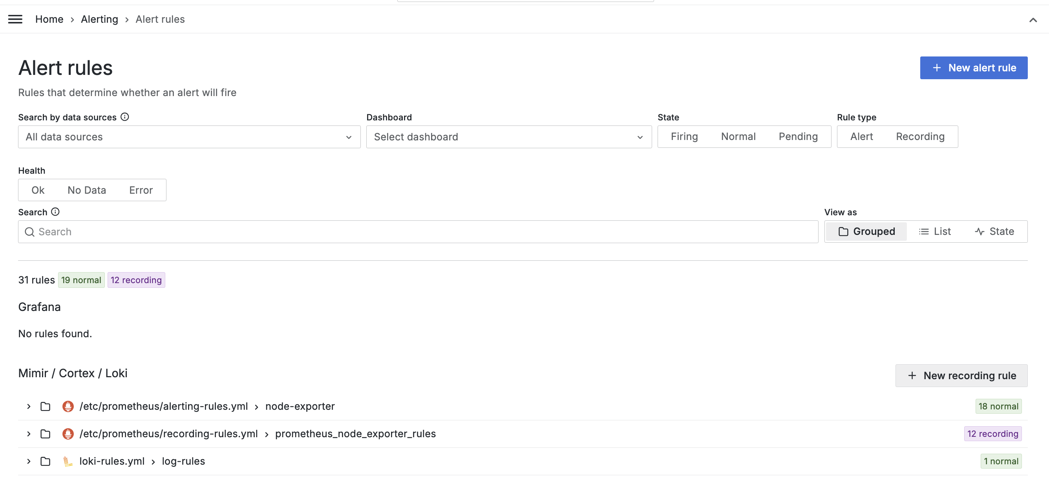This screenshot has height=498, width=1049.
Task: Switch view to State
Action: click(x=994, y=231)
